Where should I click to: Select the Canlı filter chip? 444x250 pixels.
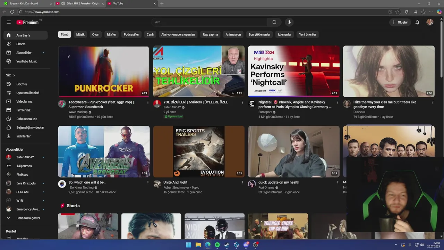pos(150,34)
